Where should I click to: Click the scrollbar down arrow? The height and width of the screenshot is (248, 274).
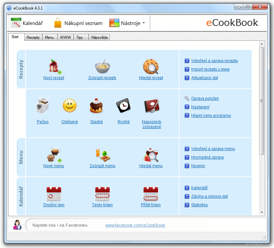tap(262, 213)
